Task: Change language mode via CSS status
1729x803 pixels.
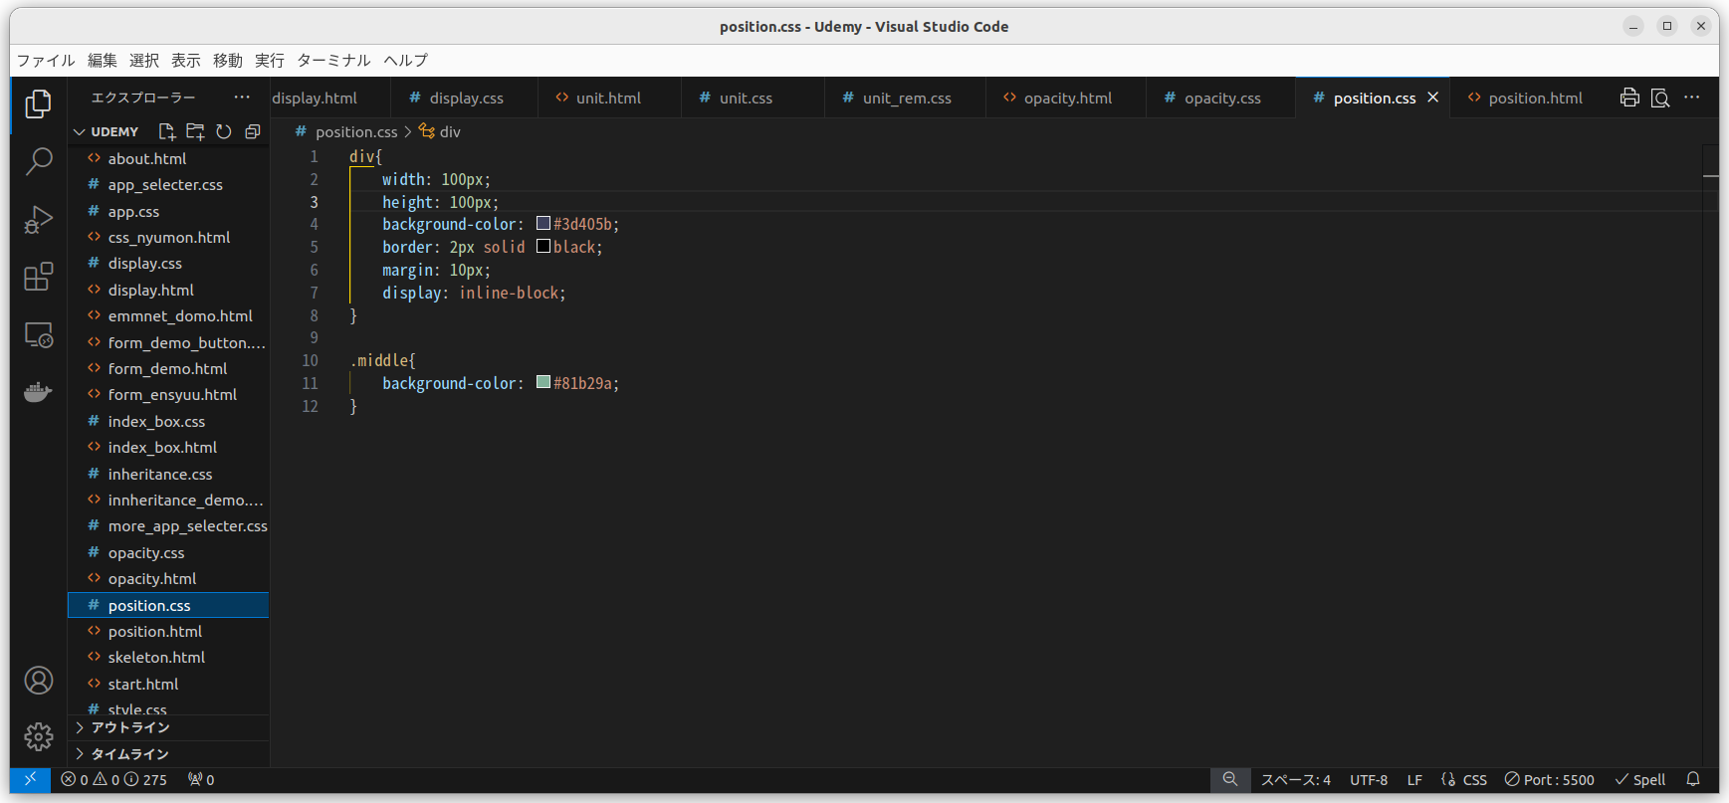Action: (x=1475, y=780)
